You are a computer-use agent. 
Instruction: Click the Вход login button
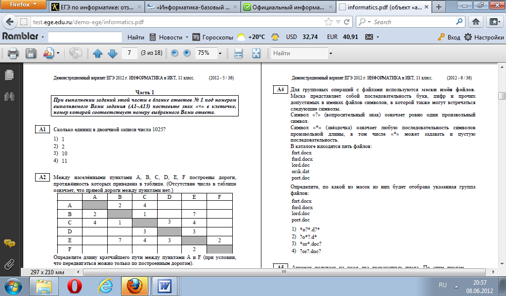click(x=449, y=37)
